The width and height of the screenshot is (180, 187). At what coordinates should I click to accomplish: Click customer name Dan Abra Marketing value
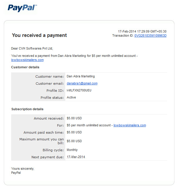pos(81,76)
